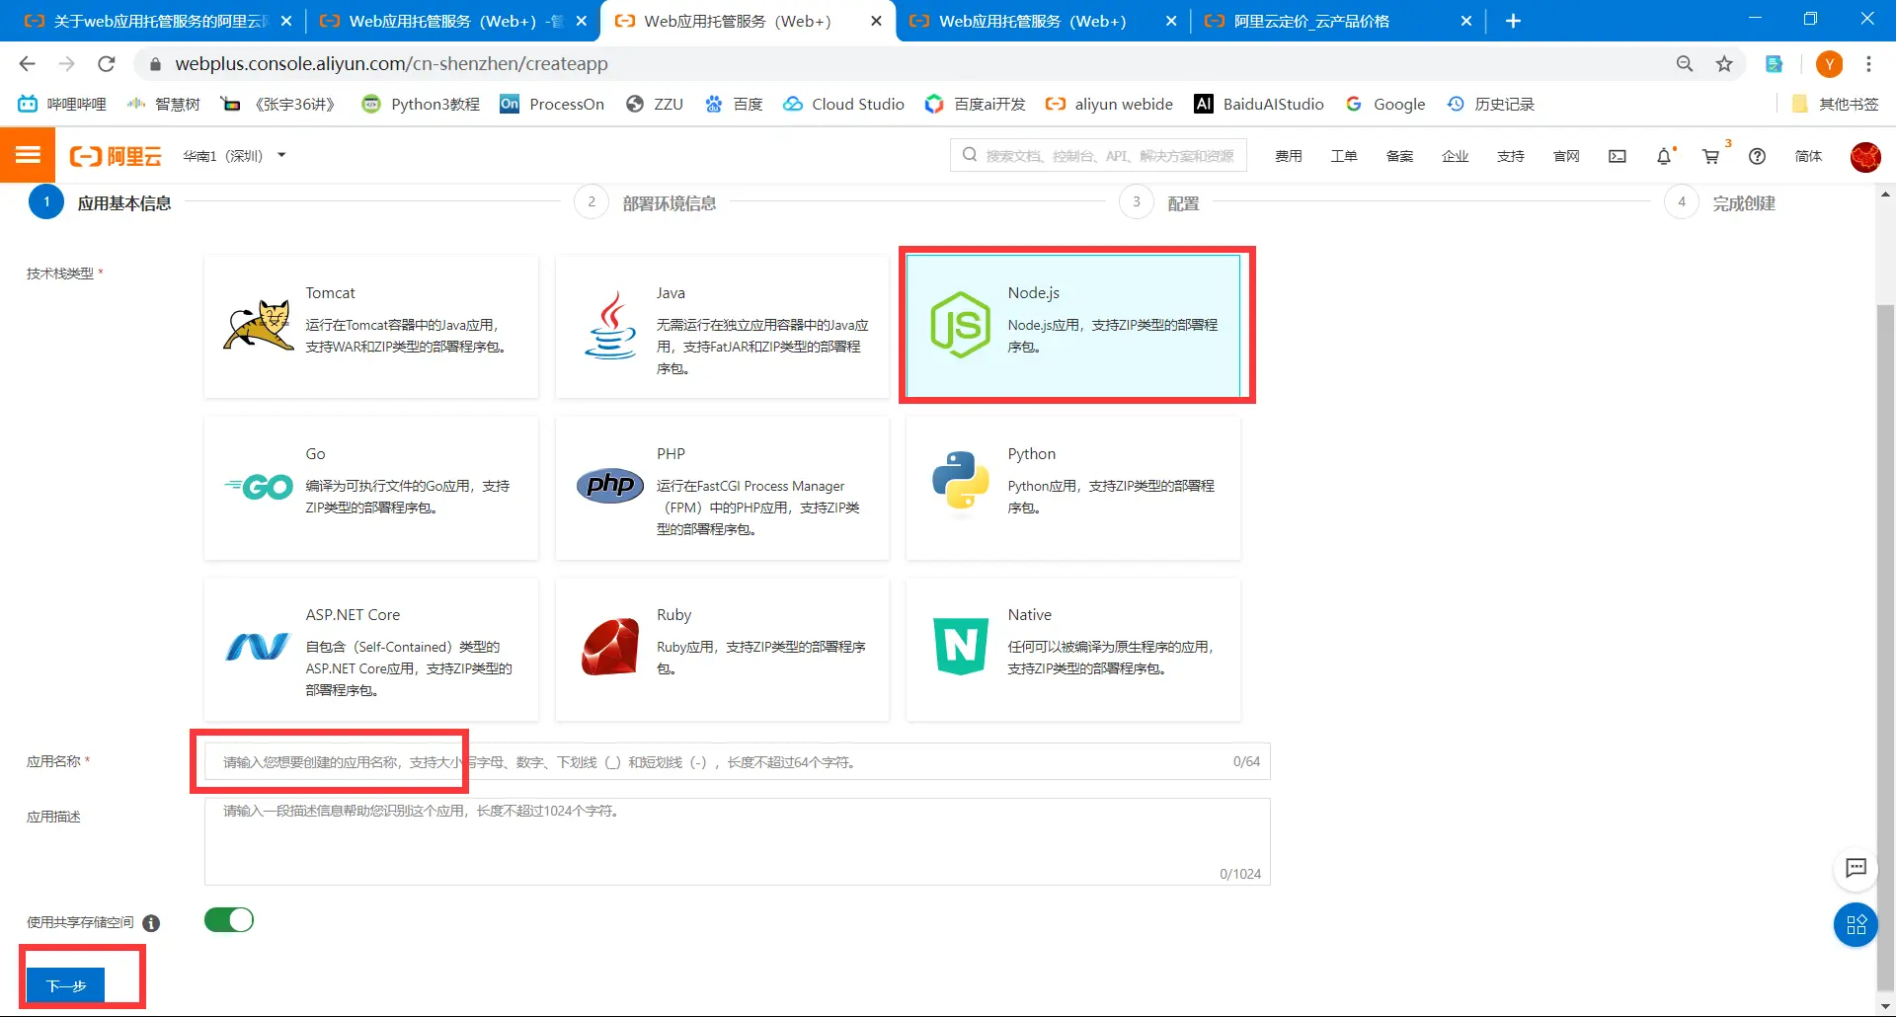Open the shopping cart
This screenshot has height=1017, width=1896.
(1711, 156)
